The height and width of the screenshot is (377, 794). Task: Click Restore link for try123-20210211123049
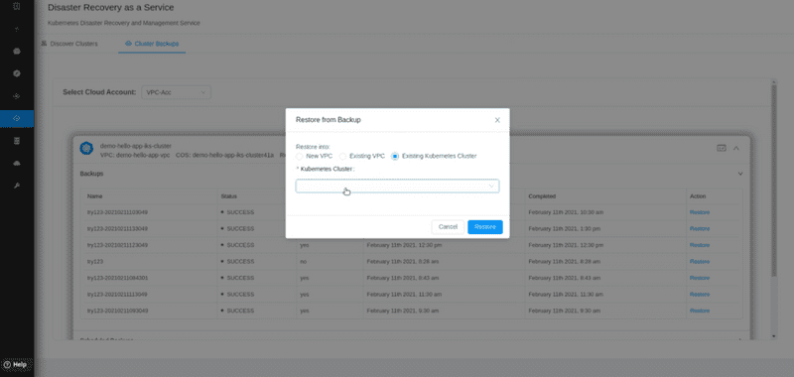pyautogui.click(x=700, y=245)
